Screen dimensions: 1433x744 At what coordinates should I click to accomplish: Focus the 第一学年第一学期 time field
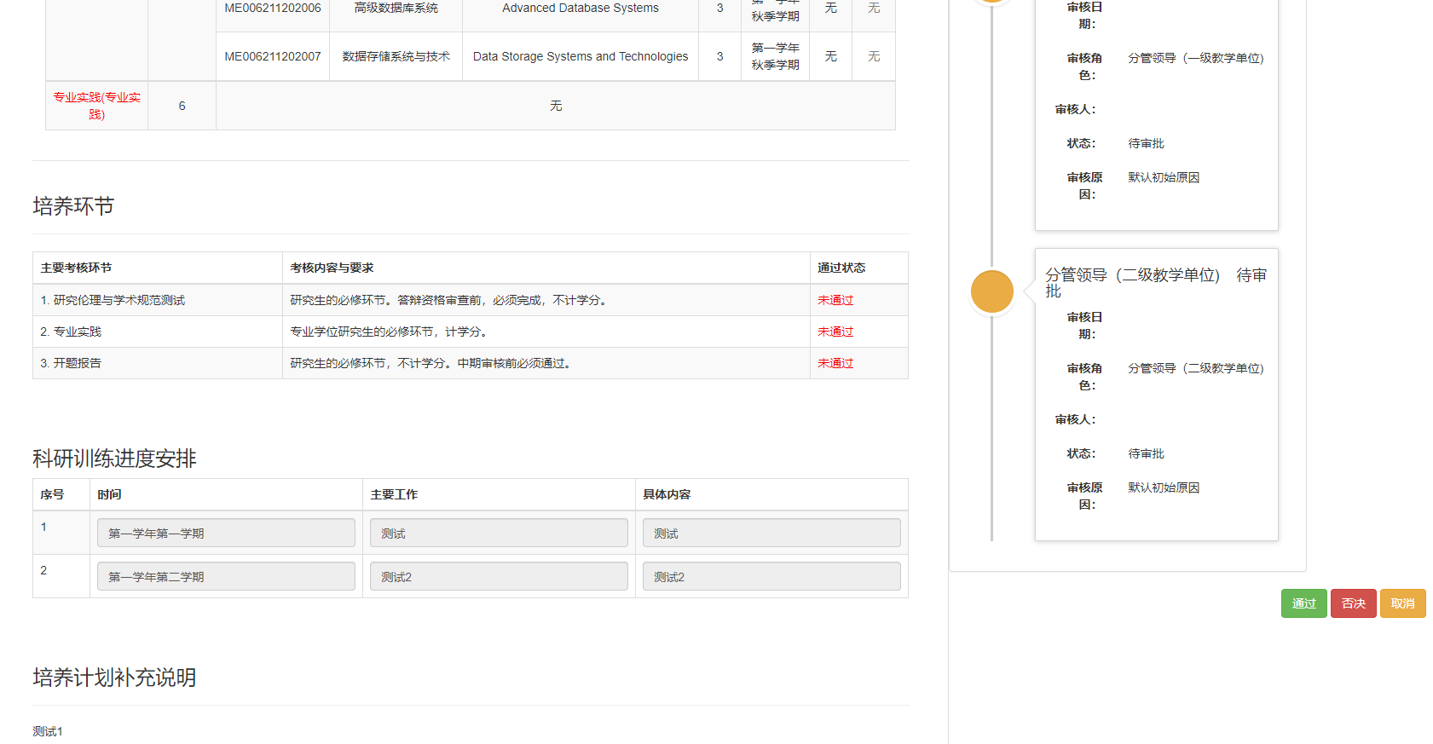(x=226, y=533)
